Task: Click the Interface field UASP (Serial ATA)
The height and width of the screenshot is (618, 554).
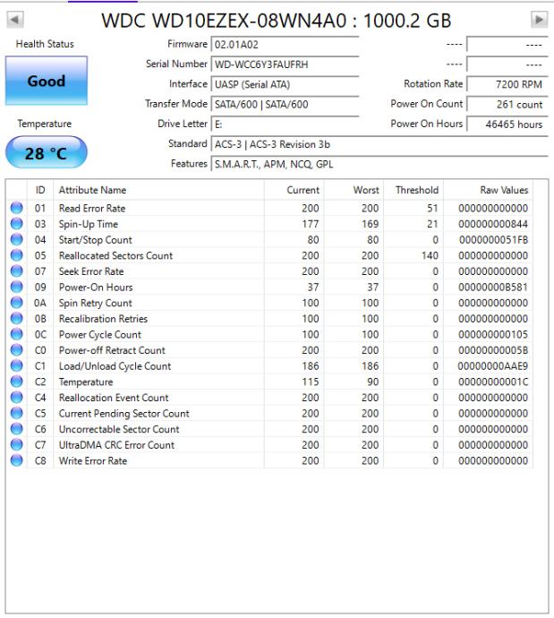Action: coord(286,84)
